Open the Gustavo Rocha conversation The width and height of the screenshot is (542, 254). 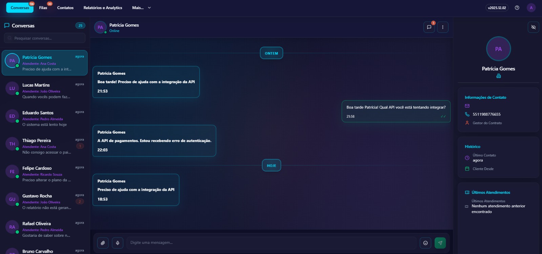click(x=45, y=202)
